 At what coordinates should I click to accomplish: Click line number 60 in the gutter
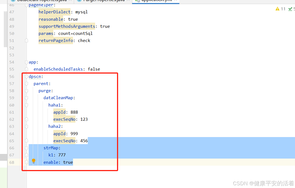[11, 105]
